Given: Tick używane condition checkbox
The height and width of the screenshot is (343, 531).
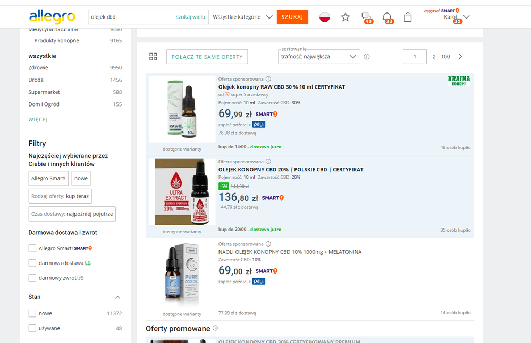Looking at the screenshot, I should click(32, 328).
